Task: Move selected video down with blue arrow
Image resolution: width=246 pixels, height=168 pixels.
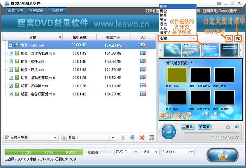Action: 132,137
